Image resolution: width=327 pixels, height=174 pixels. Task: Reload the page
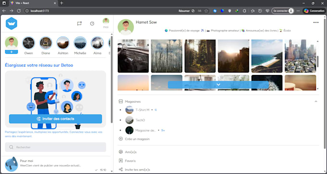click(19, 11)
